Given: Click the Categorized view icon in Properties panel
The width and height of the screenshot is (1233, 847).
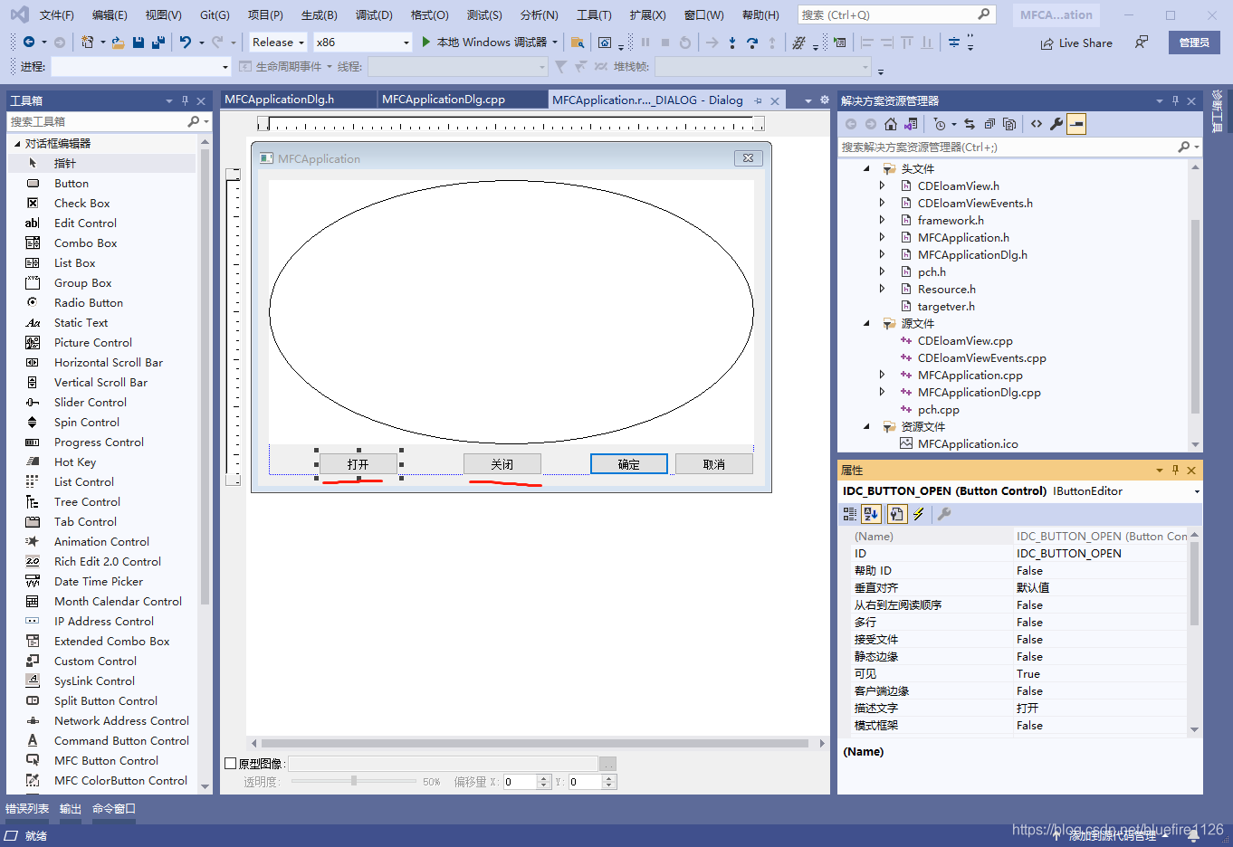Looking at the screenshot, I should point(850,514).
